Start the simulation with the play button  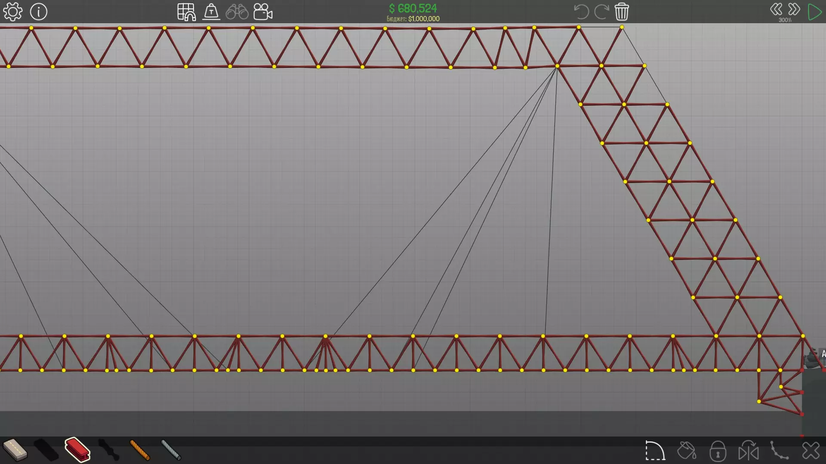click(x=814, y=12)
